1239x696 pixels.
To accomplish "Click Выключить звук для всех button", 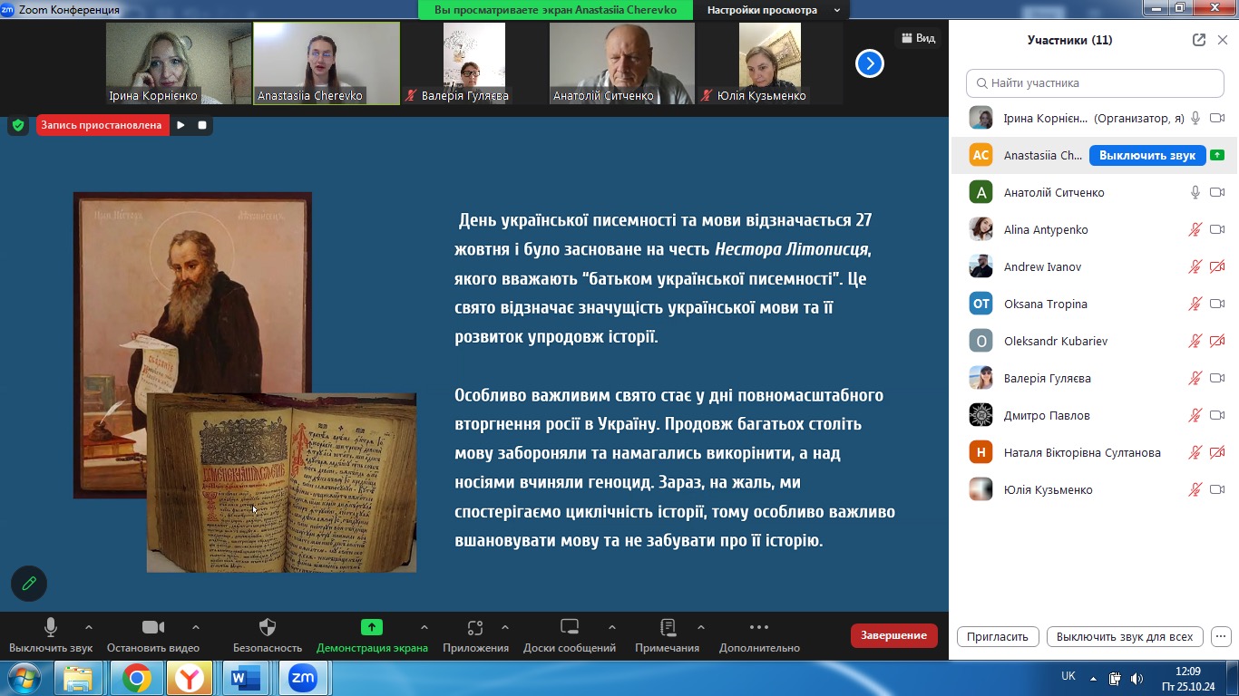I will [x=1125, y=636].
